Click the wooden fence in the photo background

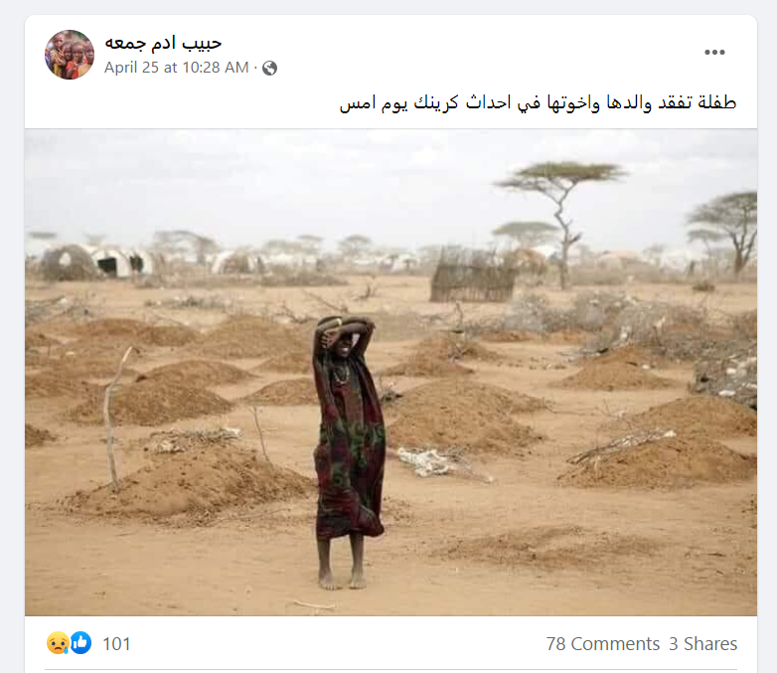472,277
